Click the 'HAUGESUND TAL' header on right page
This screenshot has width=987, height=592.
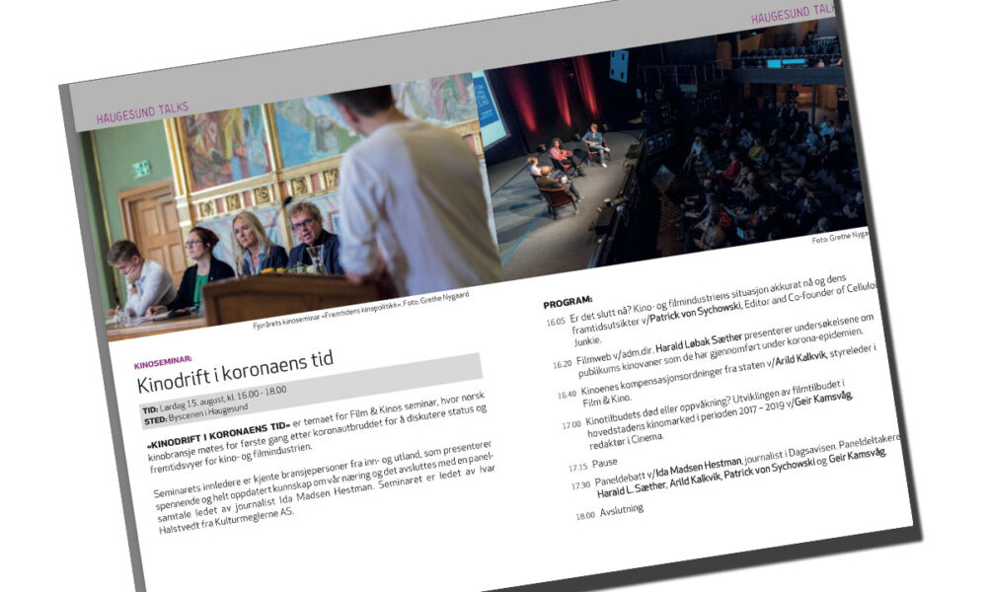click(794, 13)
